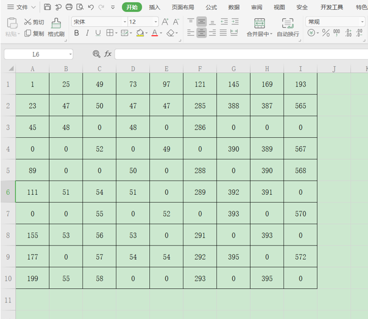This screenshot has width=368, height=319.
Task: Switch to the 视图 tab
Action: pos(279,7)
